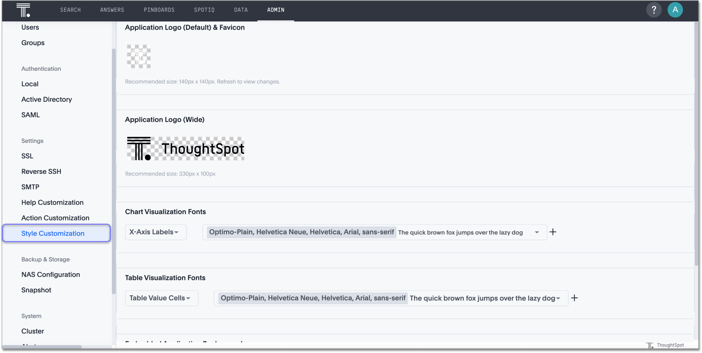This screenshot has width=702, height=353.
Task: Open the help question mark icon
Action: pos(654,10)
